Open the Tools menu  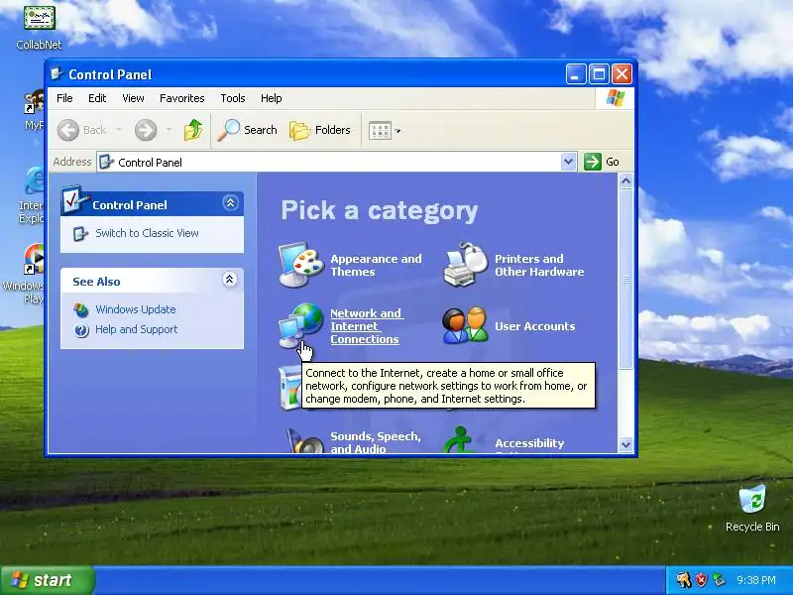(x=233, y=98)
